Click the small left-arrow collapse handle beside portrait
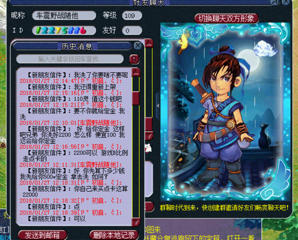Image resolution: width=298 pixels, height=240 pixels. [158, 106]
